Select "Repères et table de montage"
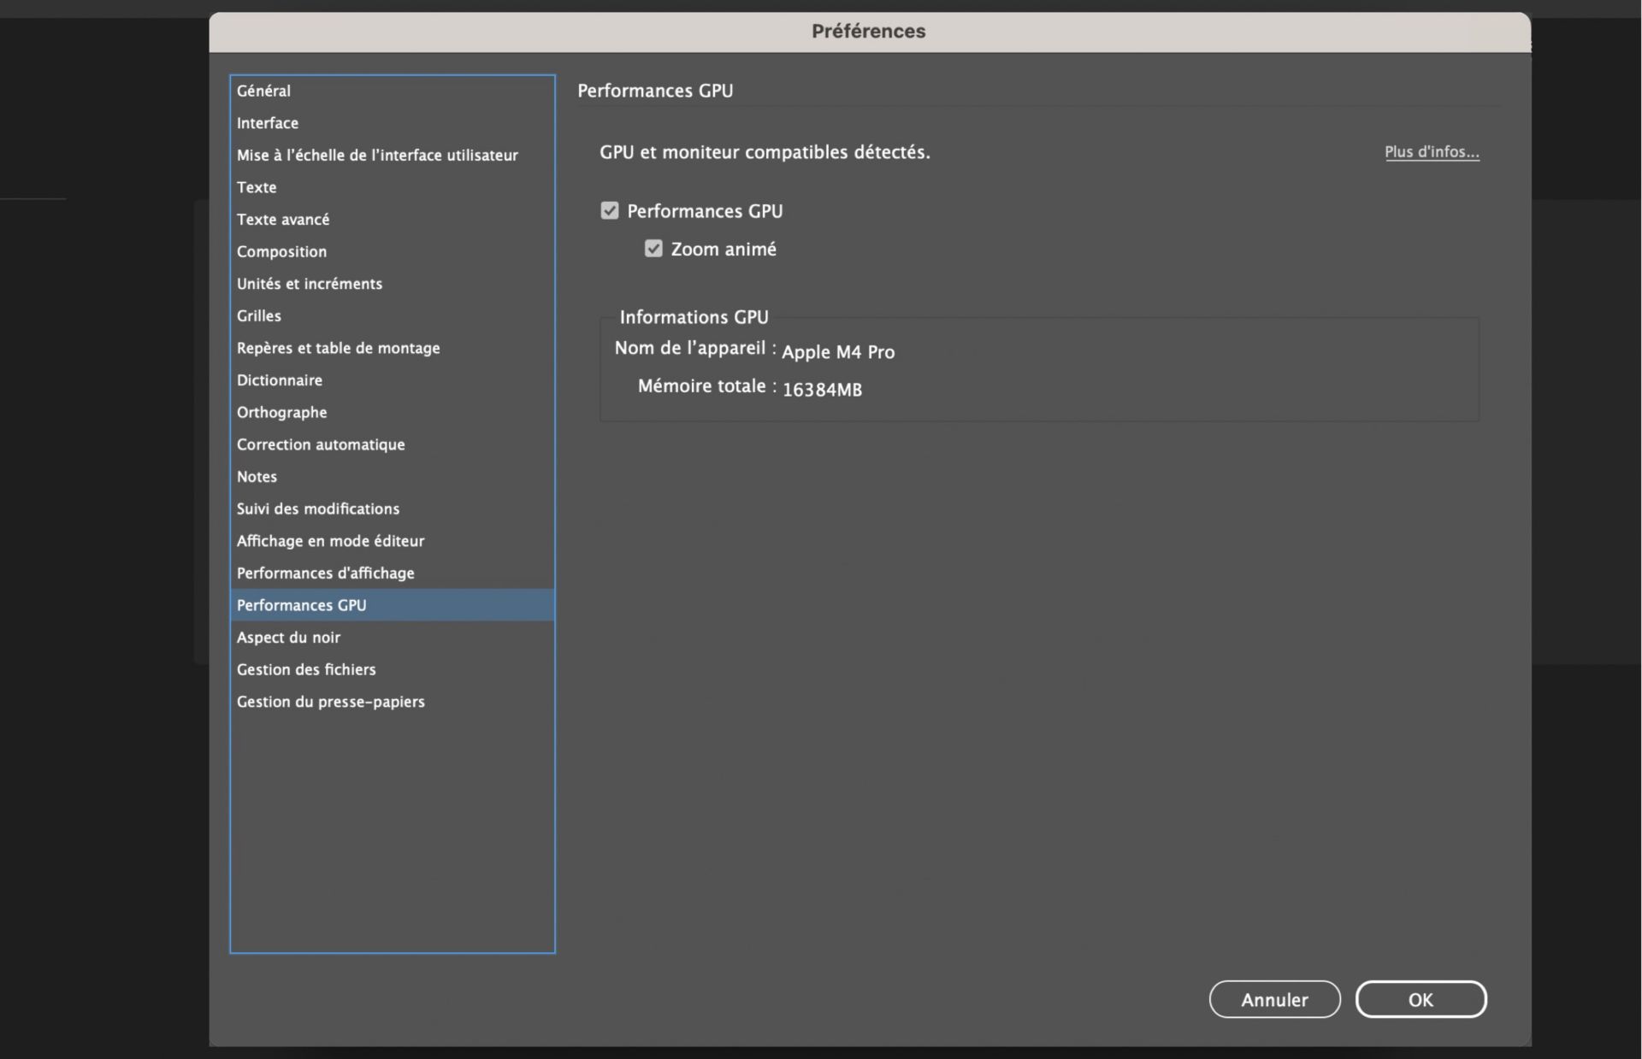This screenshot has width=1642, height=1059. pos(339,348)
